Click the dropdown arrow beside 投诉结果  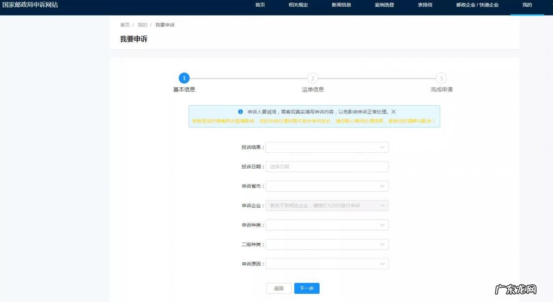(382, 147)
